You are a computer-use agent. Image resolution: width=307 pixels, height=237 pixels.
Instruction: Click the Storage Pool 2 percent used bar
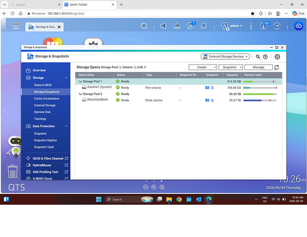pos(260,94)
